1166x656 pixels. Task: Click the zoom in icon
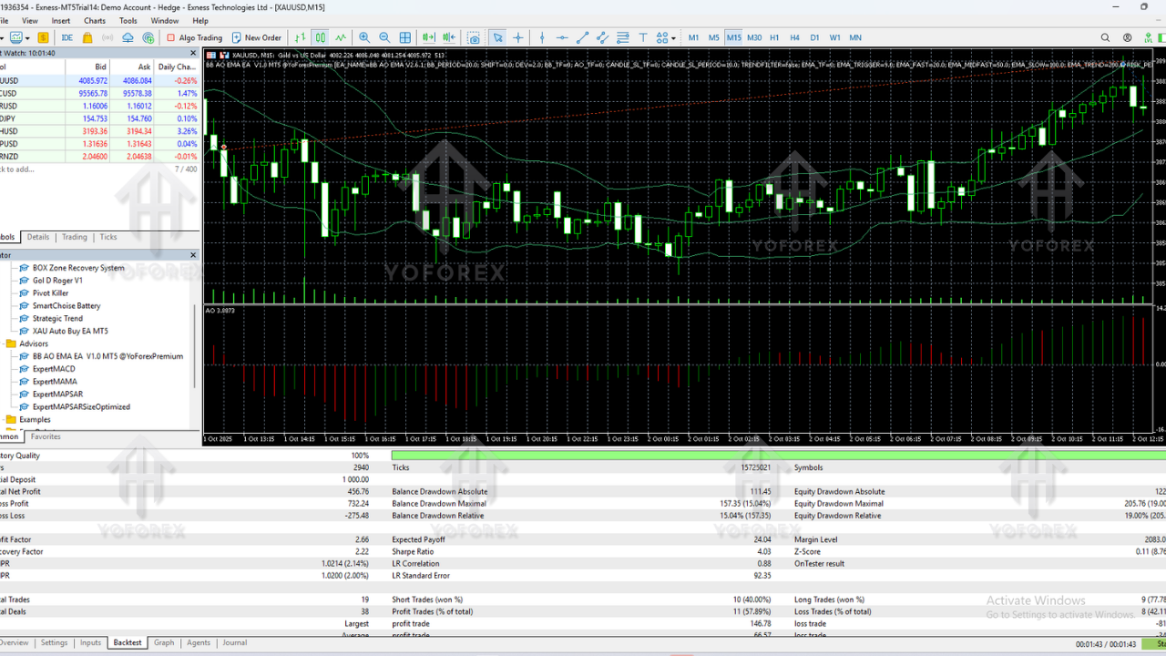pyautogui.click(x=364, y=37)
